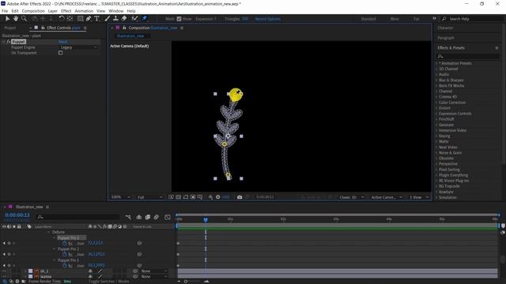506x284 pixels.
Task: Open the sh_1 layer parent None dropdown
Action: pyautogui.click(x=154, y=271)
